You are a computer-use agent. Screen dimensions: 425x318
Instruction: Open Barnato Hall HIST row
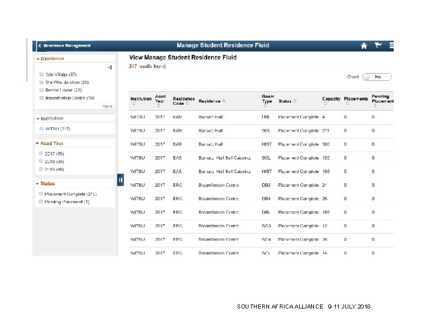click(261, 144)
